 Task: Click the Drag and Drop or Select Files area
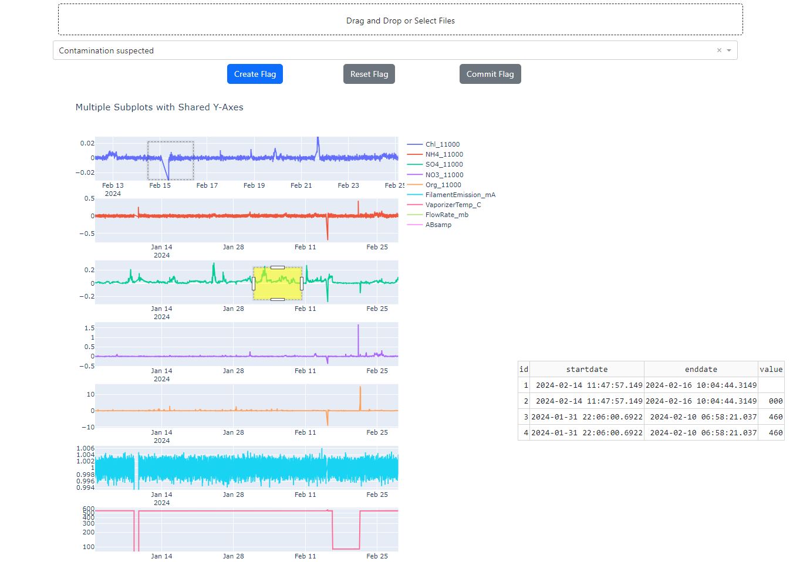coord(400,19)
